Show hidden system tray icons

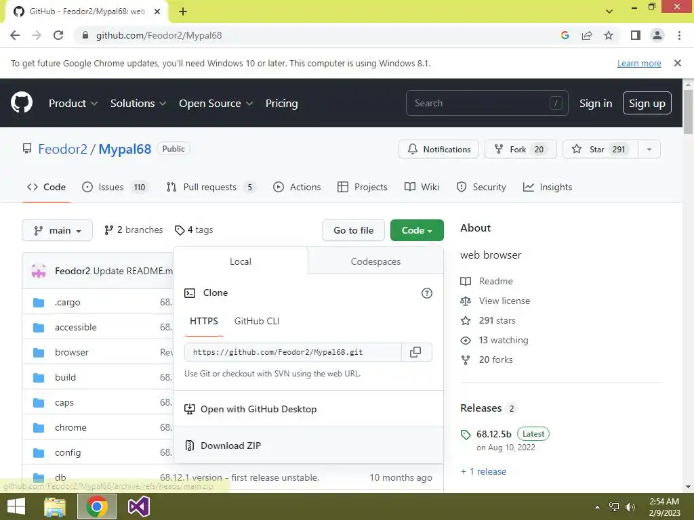tap(598, 507)
